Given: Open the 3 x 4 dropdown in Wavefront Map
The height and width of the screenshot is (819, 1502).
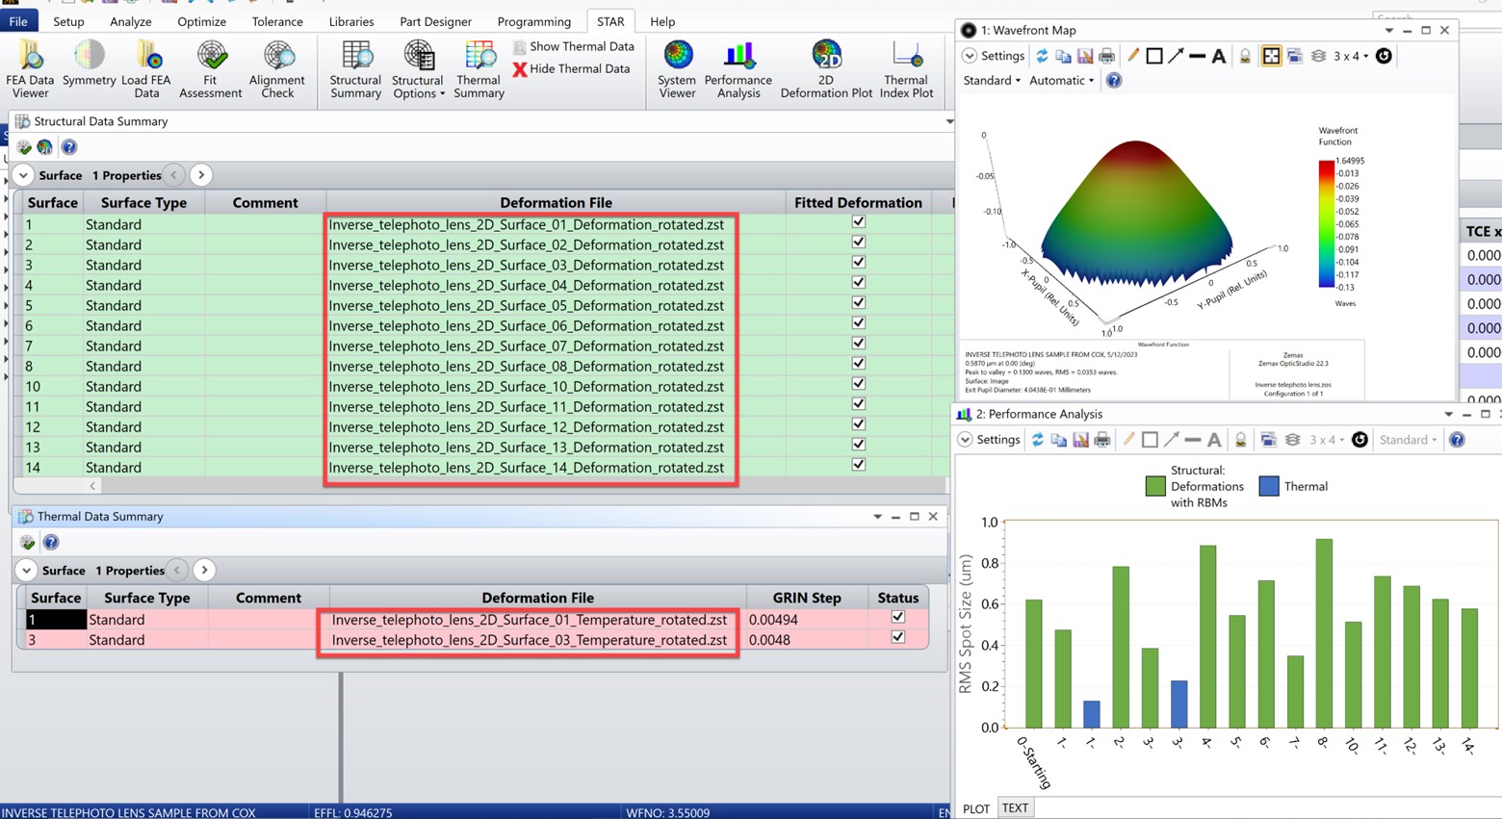Looking at the screenshot, I should pyautogui.click(x=1350, y=56).
